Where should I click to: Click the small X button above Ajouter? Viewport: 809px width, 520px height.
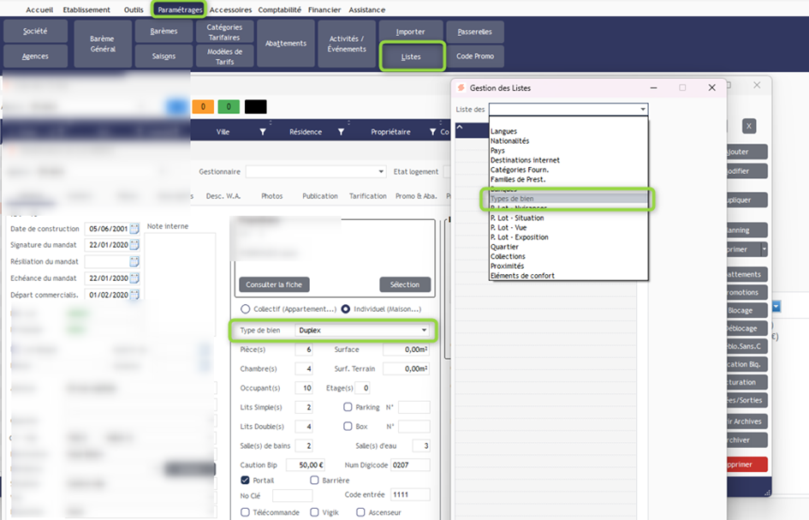pos(749,126)
